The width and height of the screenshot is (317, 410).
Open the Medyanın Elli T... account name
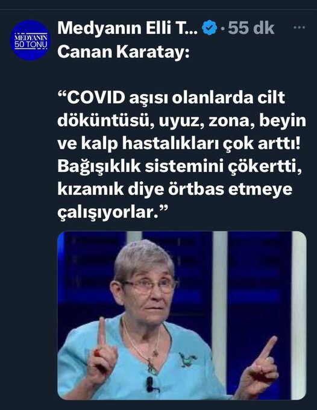(x=128, y=28)
